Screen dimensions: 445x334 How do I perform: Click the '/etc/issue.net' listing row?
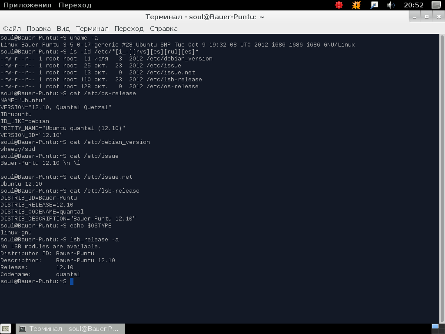coord(98,73)
